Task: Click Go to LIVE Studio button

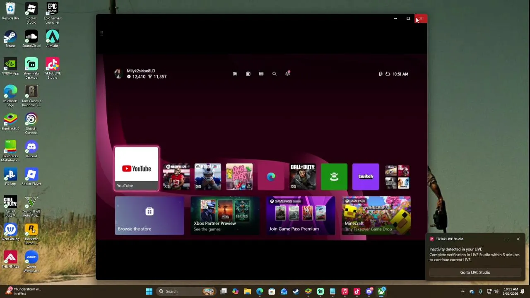Action: [475, 272]
